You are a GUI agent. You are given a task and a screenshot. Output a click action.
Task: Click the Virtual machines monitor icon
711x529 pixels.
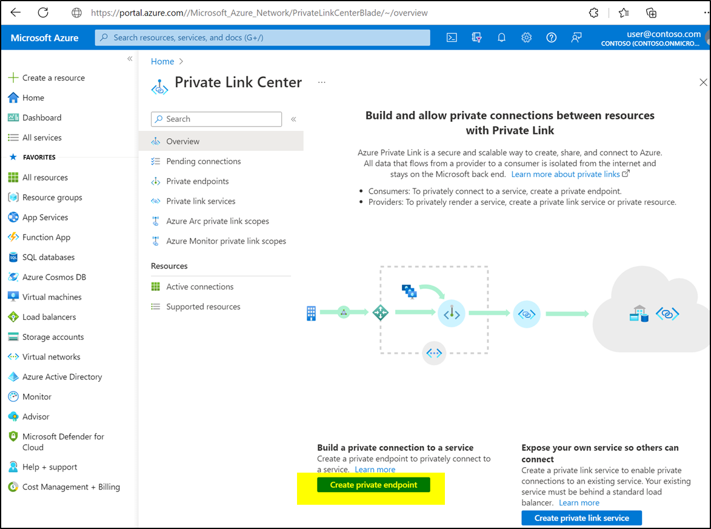pos(13,297)
